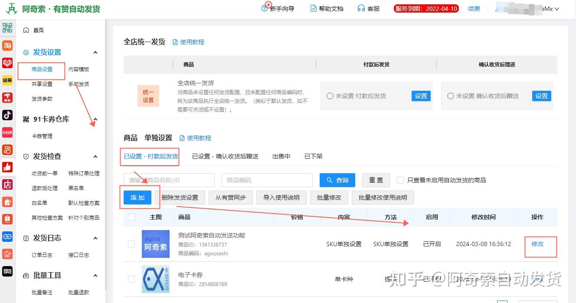
Task: Collapse the 发货检查 section
Action: click(95, 157)
